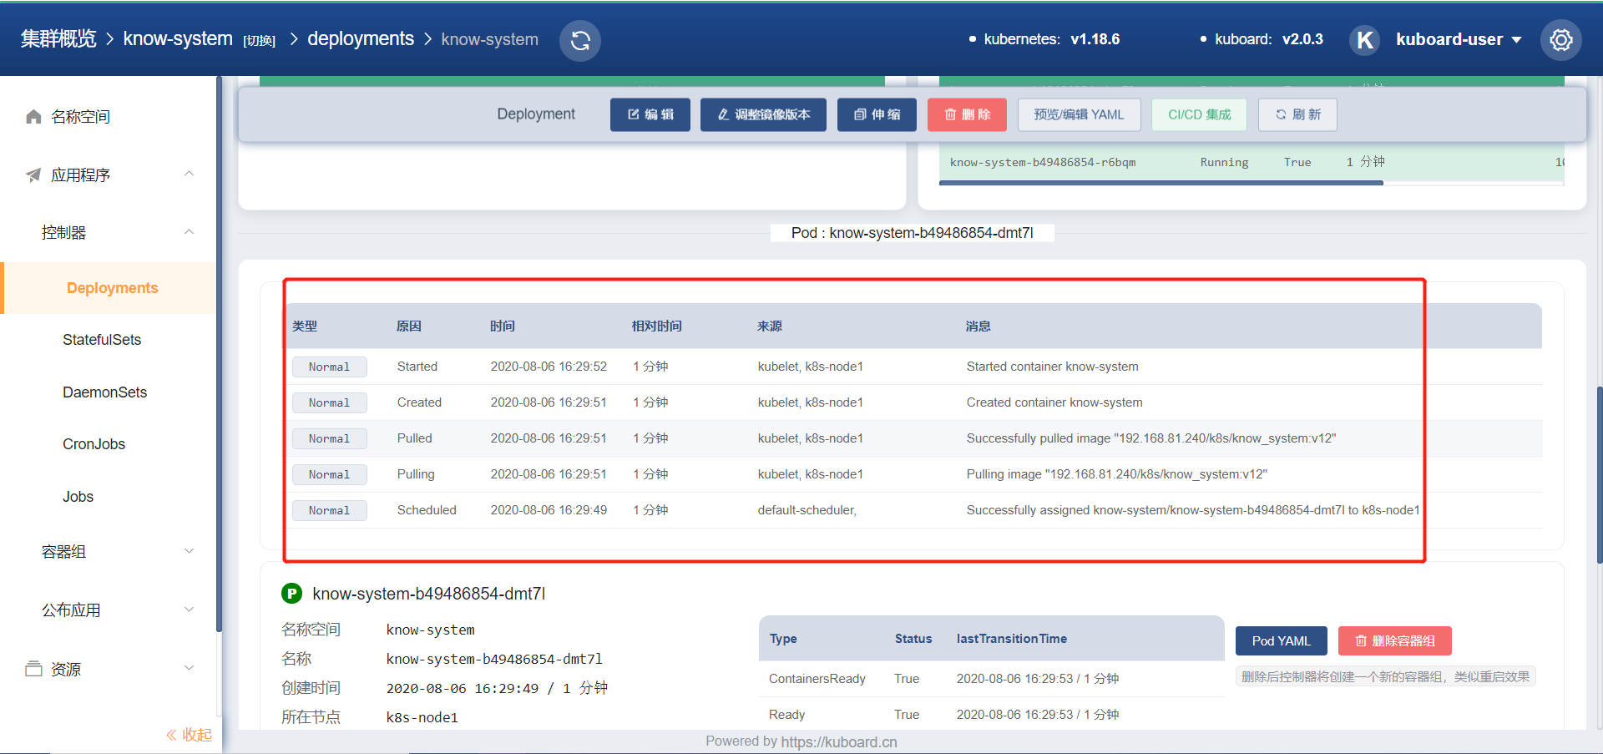Image resolution: width=1603 pixels, height=754 pixels.
Task: Click the red 删除 delete button
Action: [x=967, y=114]
